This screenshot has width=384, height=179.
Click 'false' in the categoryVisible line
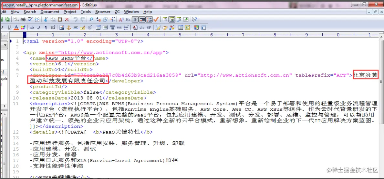click(x=91, y=92)
